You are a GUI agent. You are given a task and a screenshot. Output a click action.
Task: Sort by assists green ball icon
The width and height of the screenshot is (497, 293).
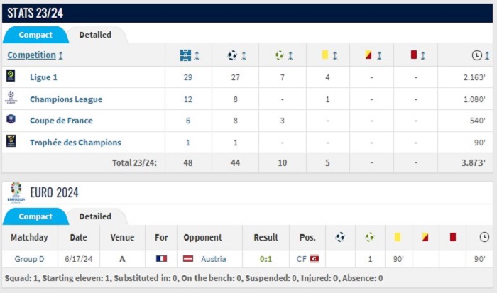coord(279,55)
